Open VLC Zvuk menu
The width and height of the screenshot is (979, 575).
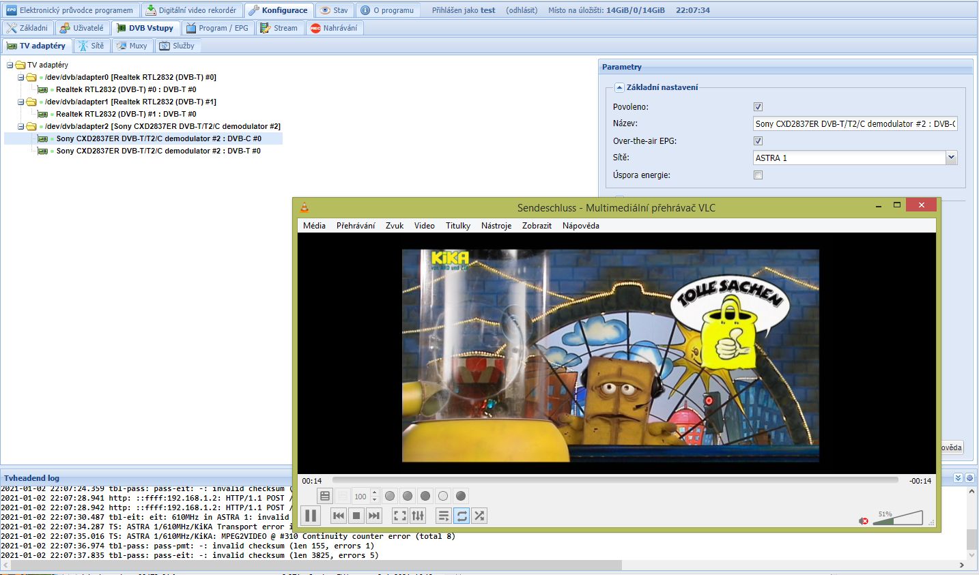(x=395, y=226)
